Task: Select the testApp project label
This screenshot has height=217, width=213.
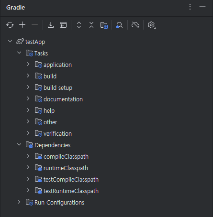Action: (x=35, y=42)
